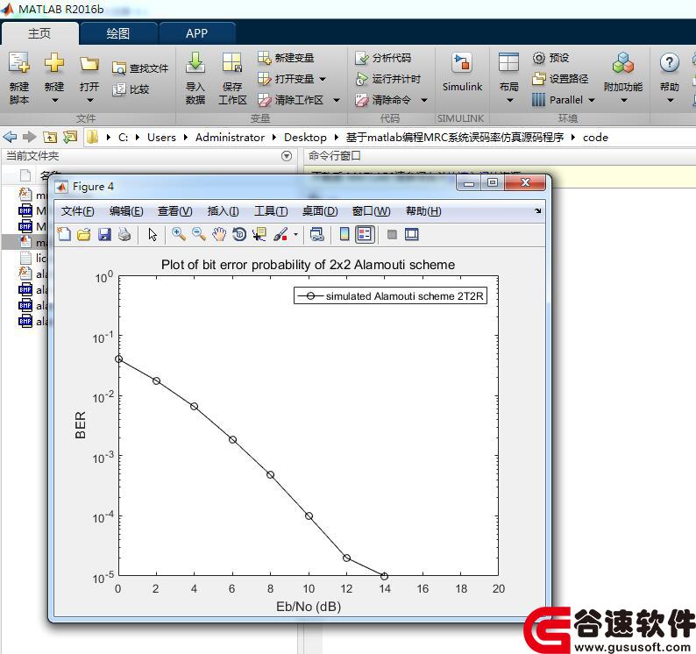Viewport: 696px width, 654px height.
Task: Switch to the APP tab
Action: [x=196, y=33]
